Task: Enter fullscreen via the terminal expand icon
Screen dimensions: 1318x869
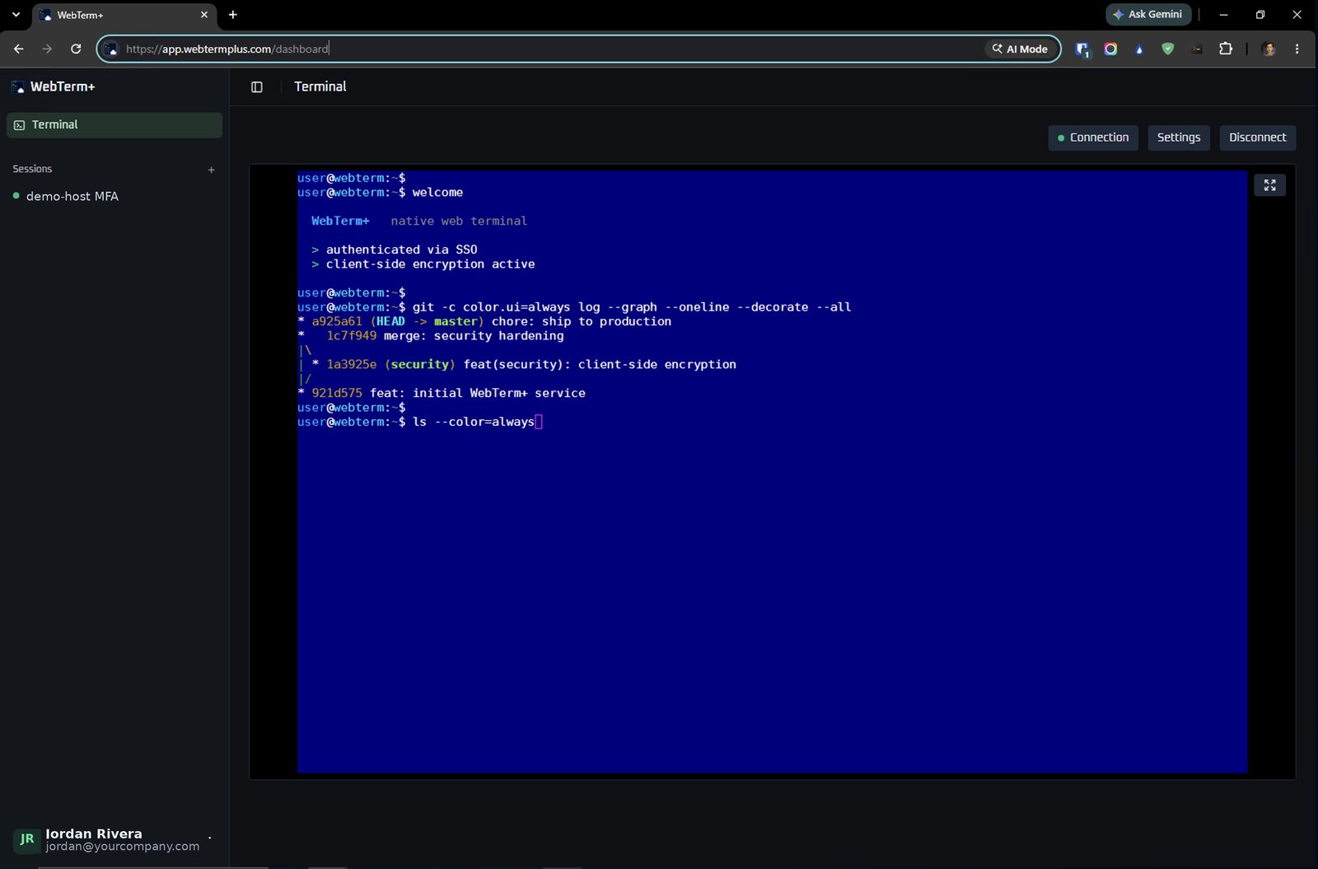Action: point(1269,185)
